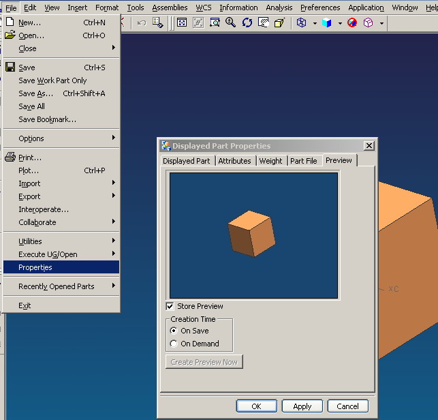
Task: Toggle the Store Preview checkbox
Action: point(170,306)
